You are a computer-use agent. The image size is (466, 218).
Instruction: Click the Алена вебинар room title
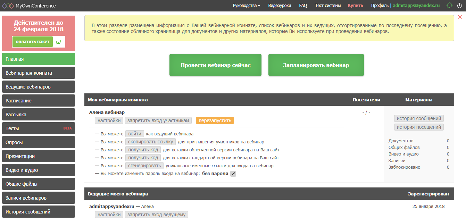pyautogui.click(x=107, y=112)
